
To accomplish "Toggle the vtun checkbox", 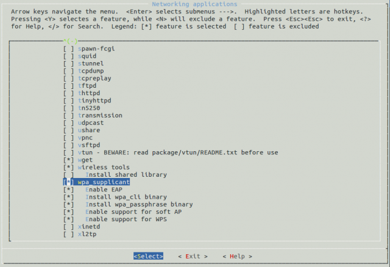I will (x=68, y=152).
